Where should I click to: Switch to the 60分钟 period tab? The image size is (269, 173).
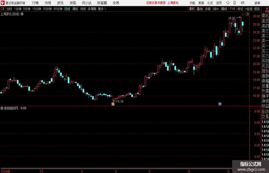coord(58,9)
